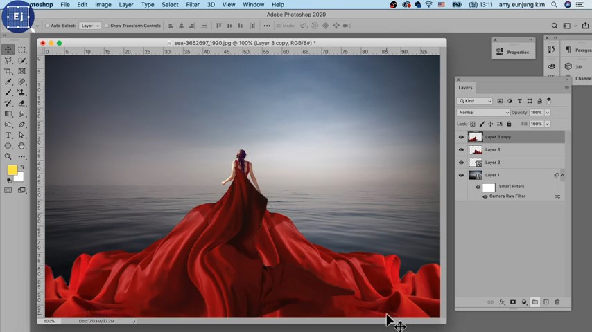592x332 pixels.
Task: Filter layers by adjustment type
Action: 510,101
